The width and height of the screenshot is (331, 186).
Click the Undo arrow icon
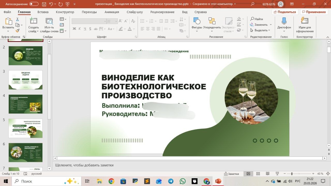click(51, 4)
